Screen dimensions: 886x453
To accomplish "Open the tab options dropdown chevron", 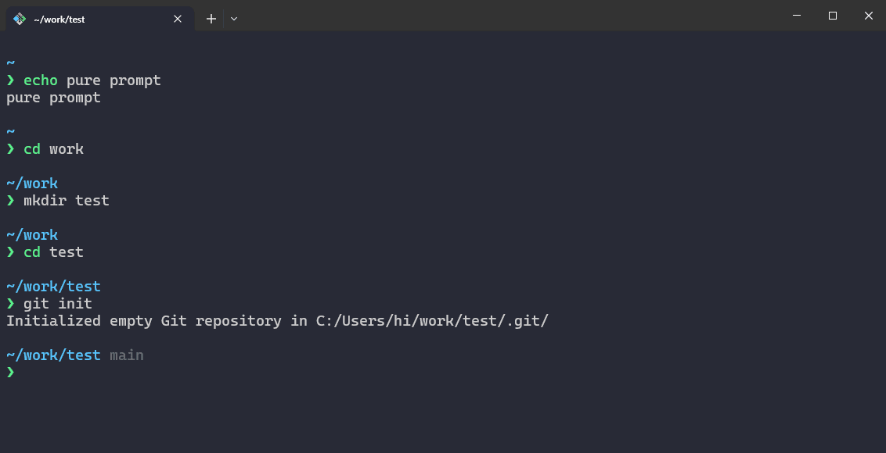I will [x=233, y=19].
